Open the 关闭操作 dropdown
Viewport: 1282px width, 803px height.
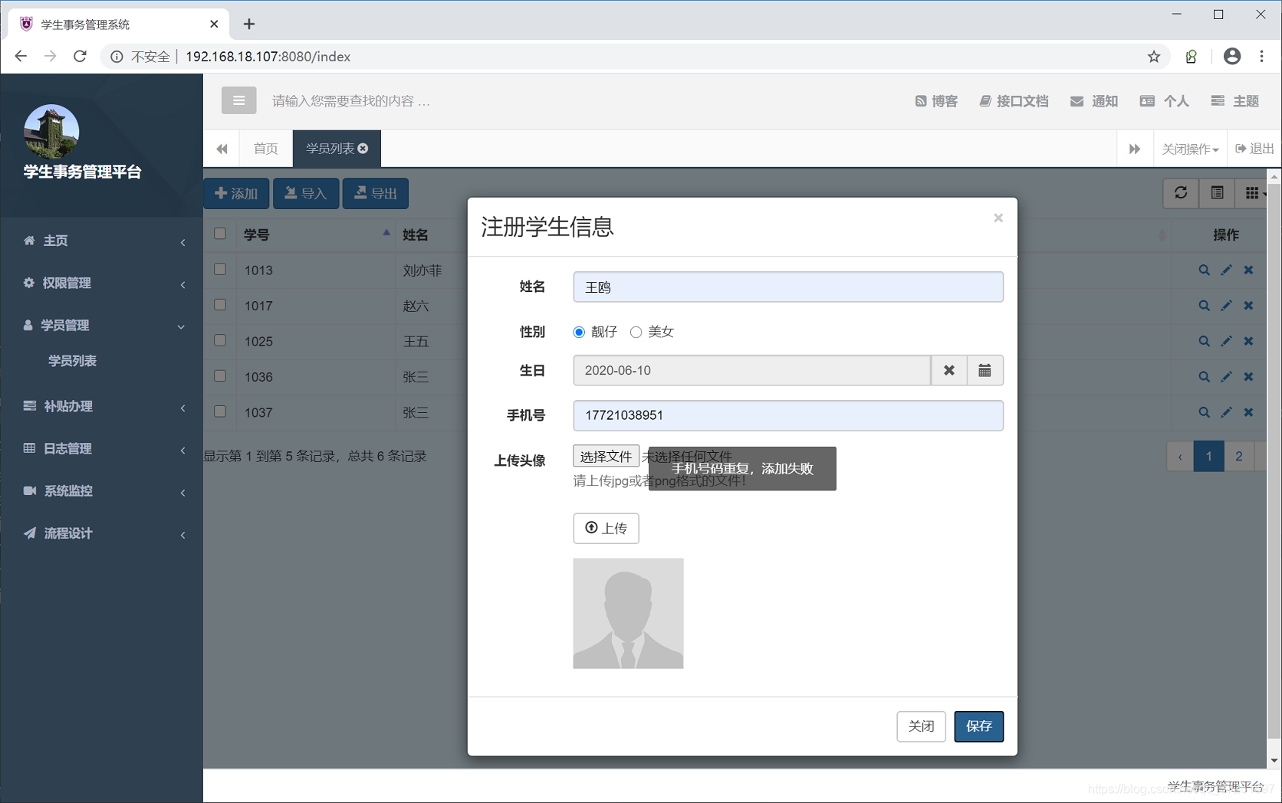[x=1190, y=149]
